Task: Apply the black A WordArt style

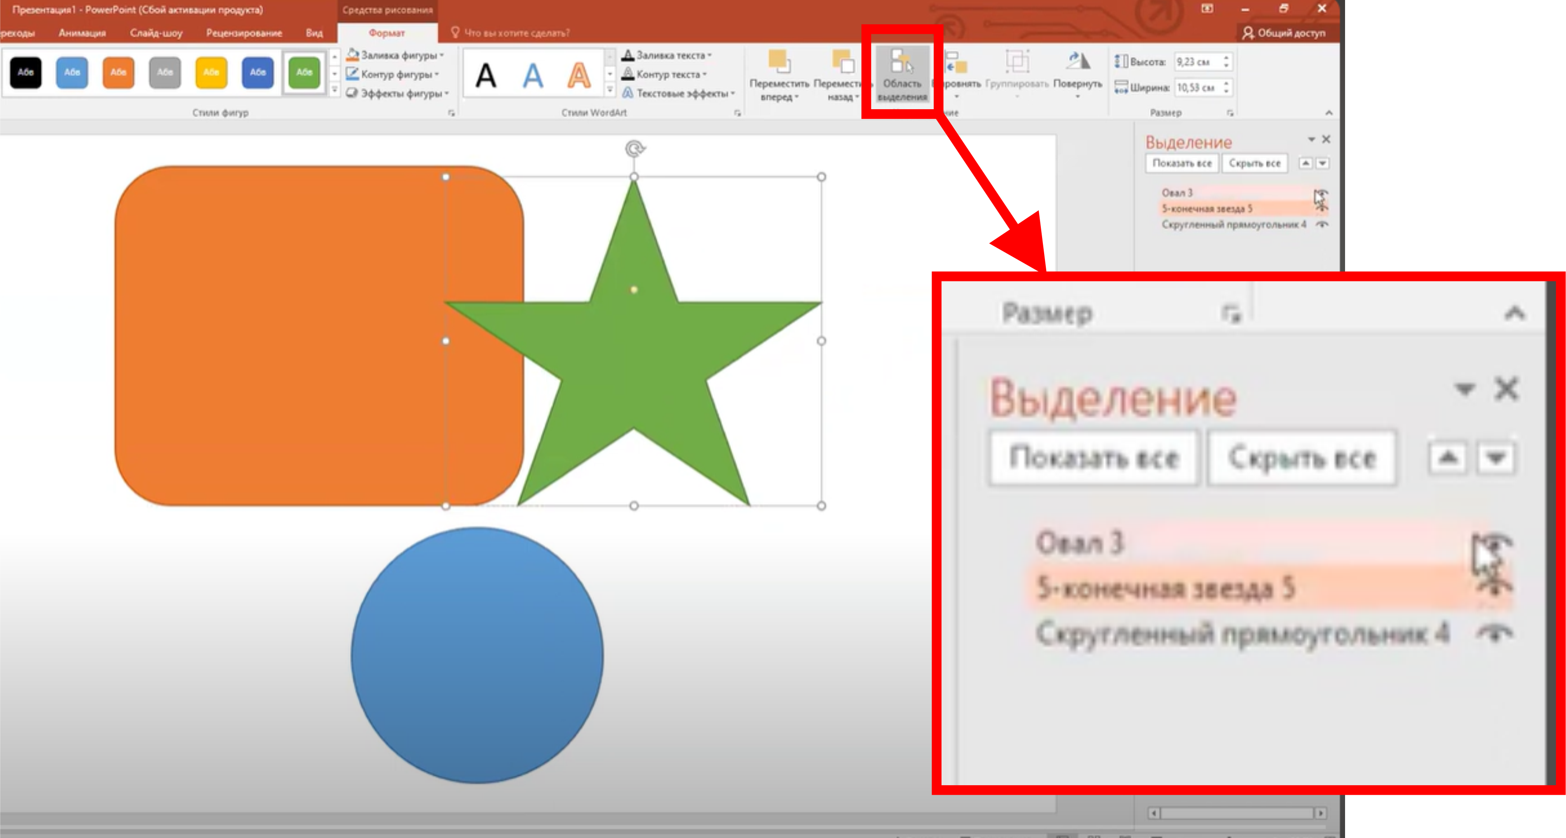Action: [x=485, y=76]
